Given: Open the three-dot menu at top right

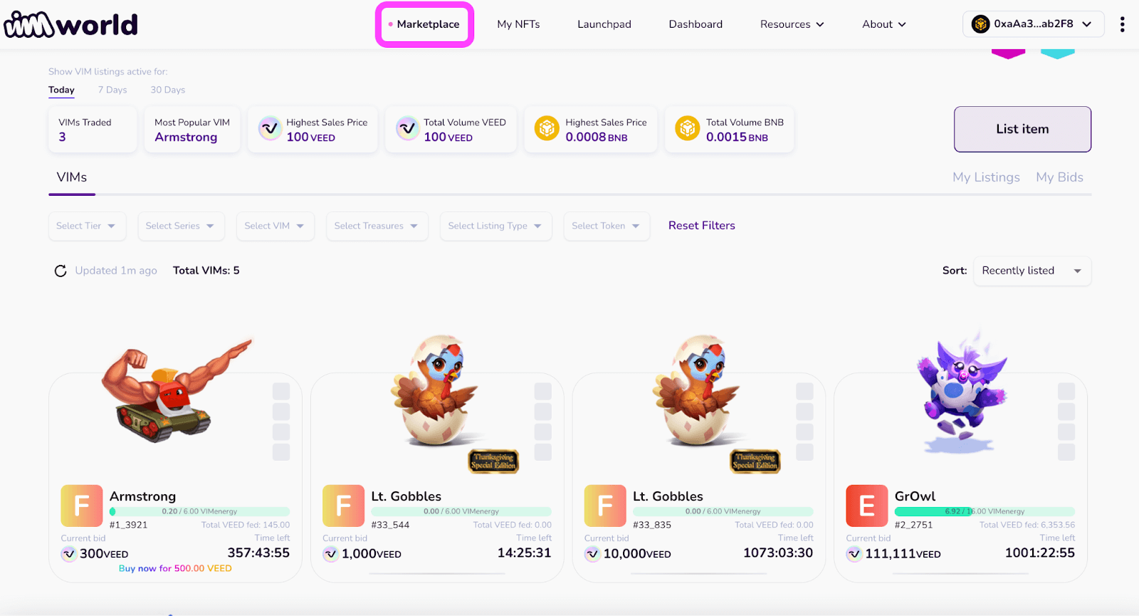Looking at the screenshot, I should click(x=1122, y=24).
